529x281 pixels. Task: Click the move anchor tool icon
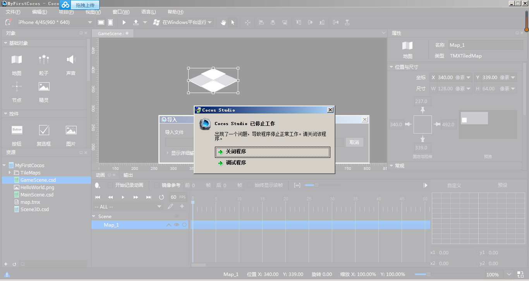pyautogui.click(x=248, y=22)
